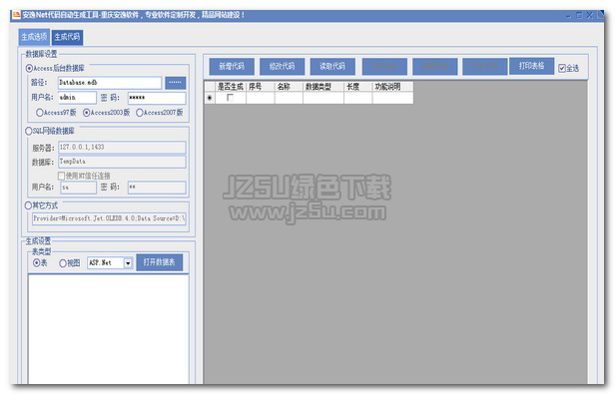Click the SQL username field containing sa
Screen dimensions: 615x395
click(79, 188)
